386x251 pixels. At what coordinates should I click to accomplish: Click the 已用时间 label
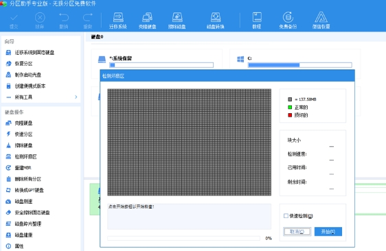point(297,167)
